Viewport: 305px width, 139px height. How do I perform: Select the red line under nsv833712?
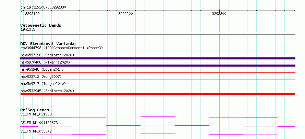158,80
